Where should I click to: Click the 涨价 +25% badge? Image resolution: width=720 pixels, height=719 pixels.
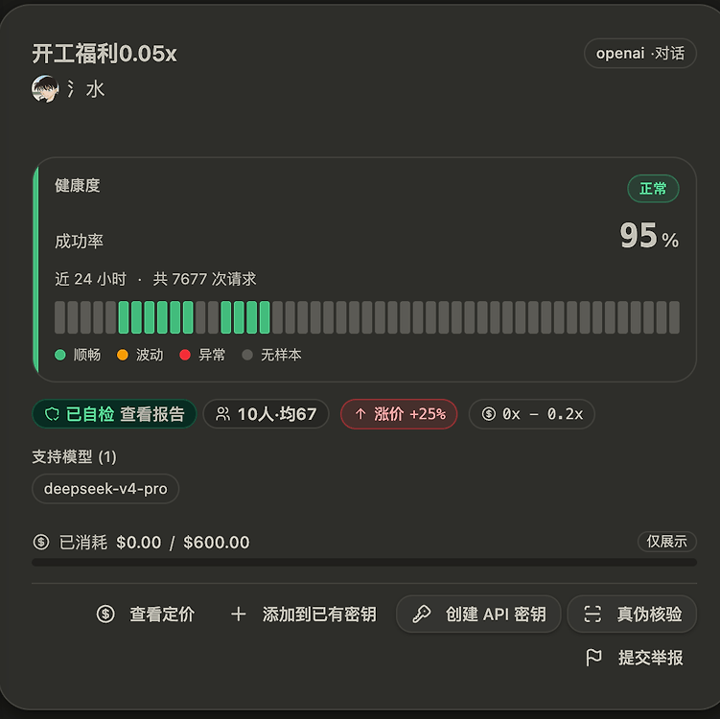point(399,414)
